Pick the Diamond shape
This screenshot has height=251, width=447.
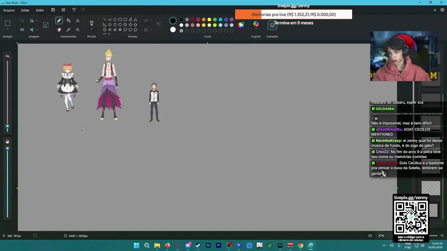point(110,25)
